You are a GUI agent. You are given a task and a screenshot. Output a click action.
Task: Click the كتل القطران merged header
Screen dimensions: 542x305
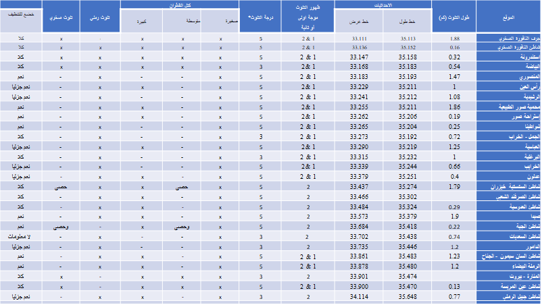point(182,4)
